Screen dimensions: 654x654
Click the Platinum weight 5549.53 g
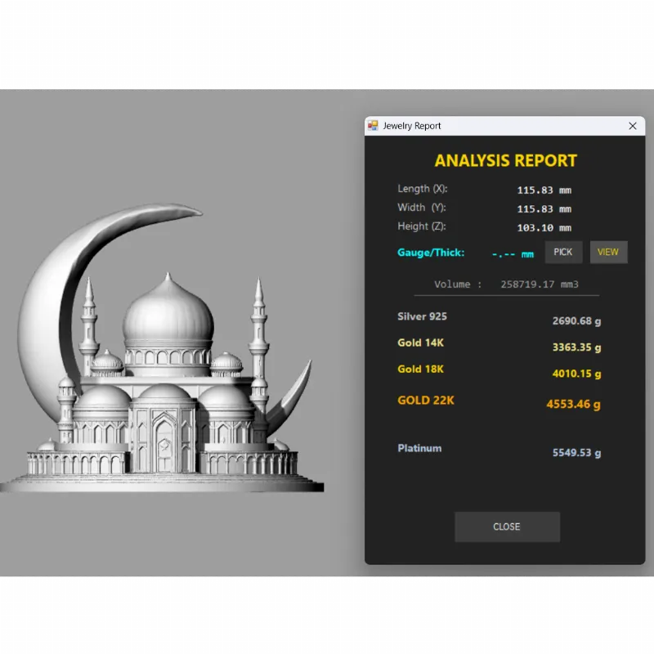(576, 453)
